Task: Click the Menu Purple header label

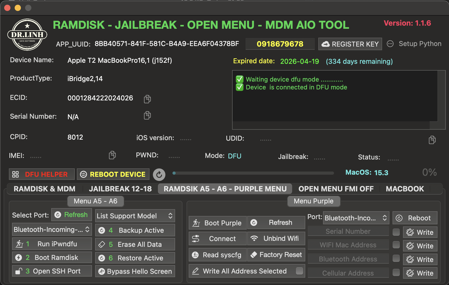Action: click(314, 201)
